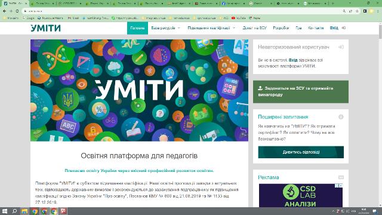Screen dimensions: 382x215
Task: Bookmark this page with the star icon
Action: point(357,11)
